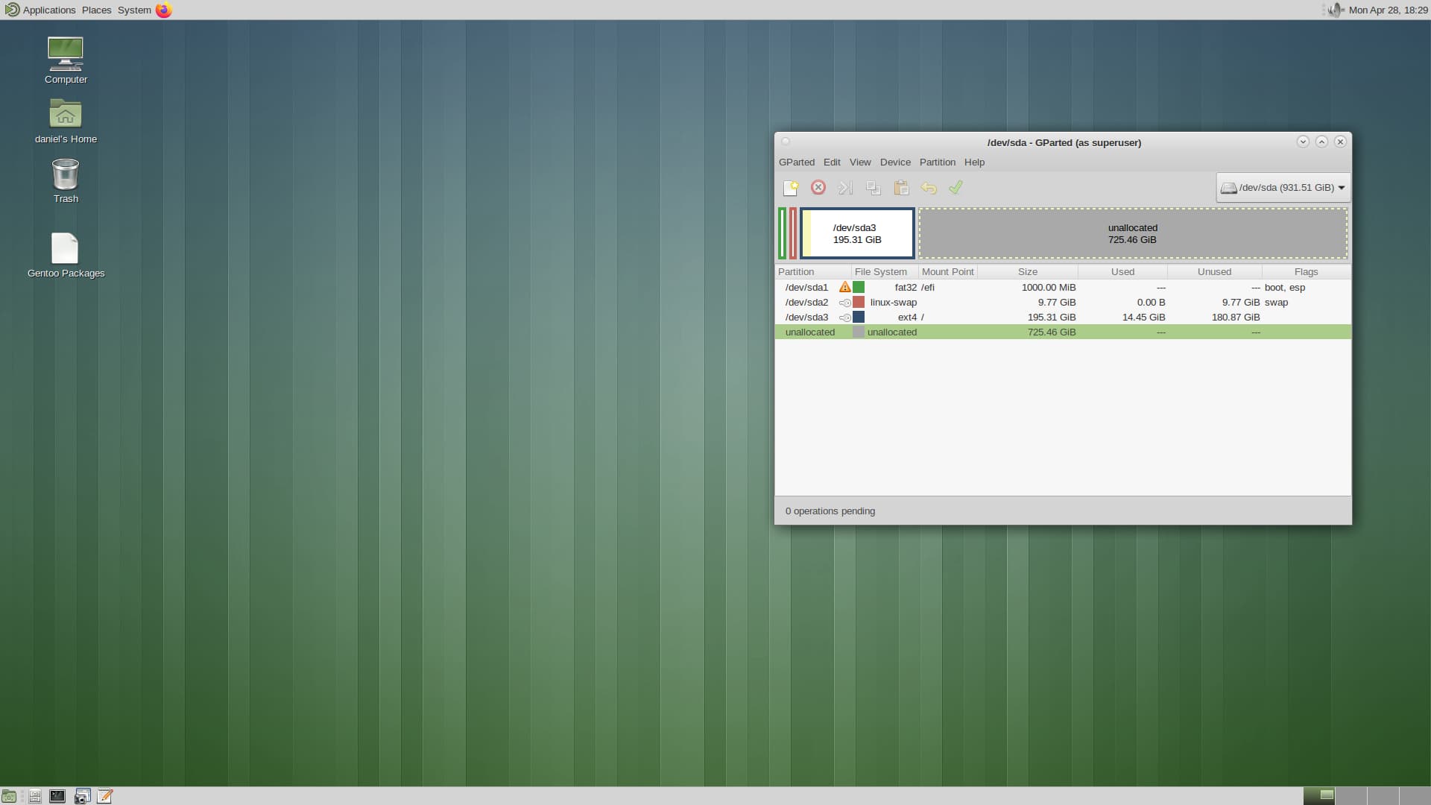The width and height of the screenshot is (1431, 805).
Task: Click the 'boot, esp' flags cell
Action: pos(1284,287)
